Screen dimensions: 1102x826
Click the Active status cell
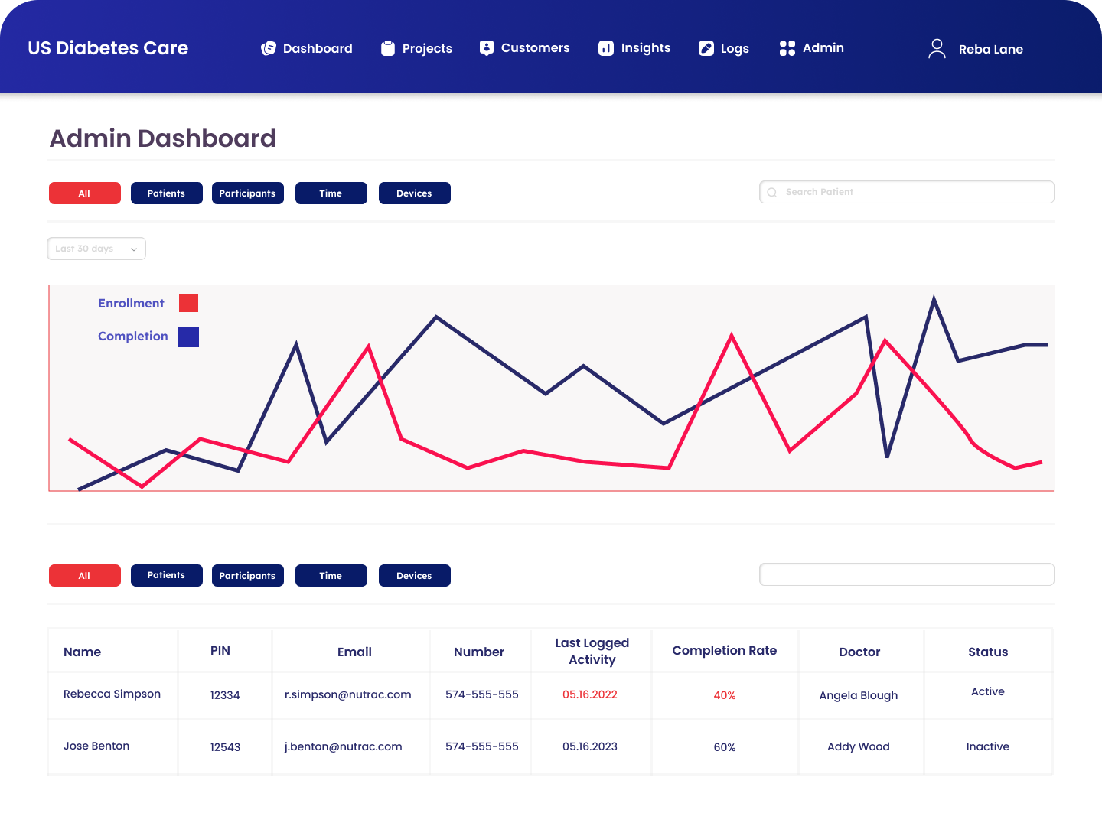(988, 691)
